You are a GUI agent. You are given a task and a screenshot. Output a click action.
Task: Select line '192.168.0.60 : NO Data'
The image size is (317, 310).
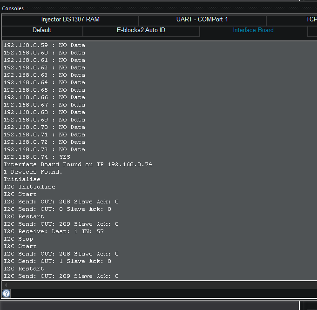click(x=45, y=53)
